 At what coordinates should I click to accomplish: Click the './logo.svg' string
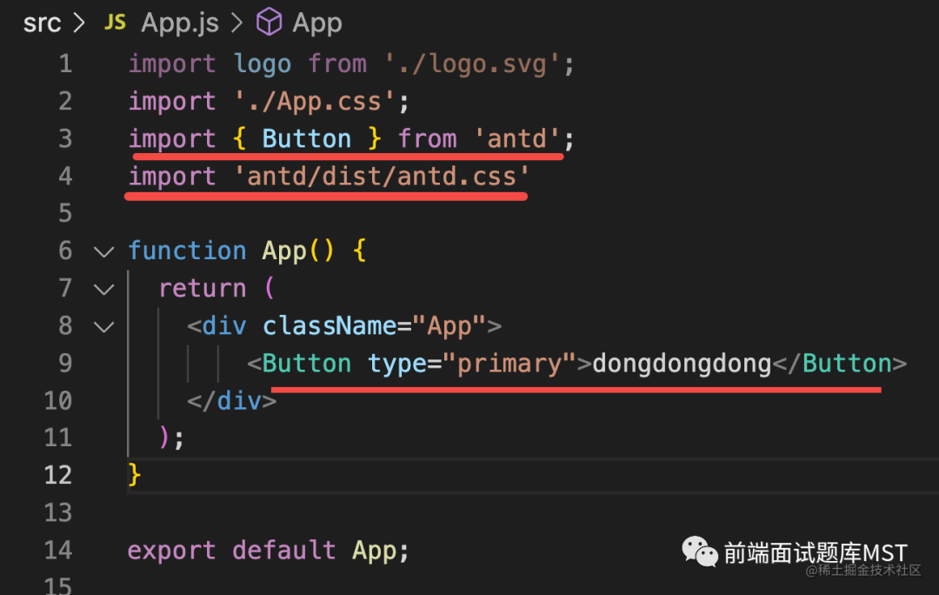pos(472,64)
